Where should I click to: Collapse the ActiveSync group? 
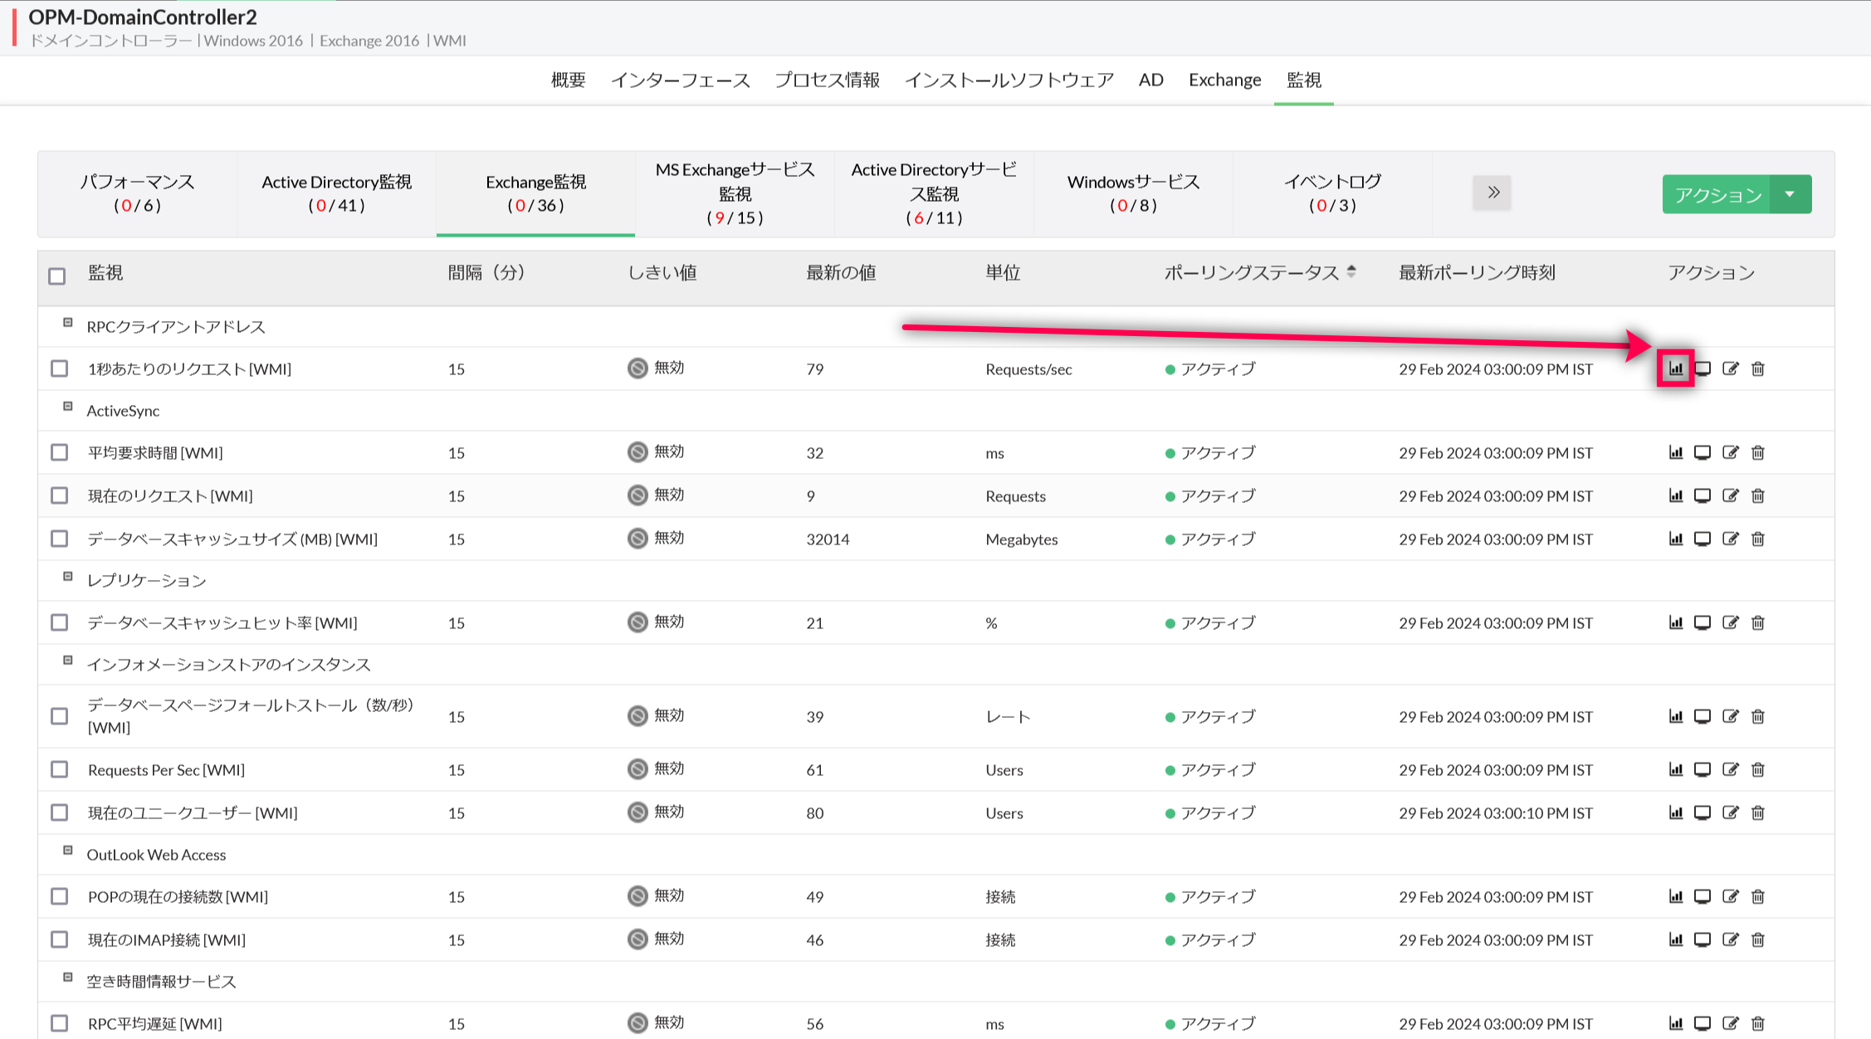(x=68, y=407)
